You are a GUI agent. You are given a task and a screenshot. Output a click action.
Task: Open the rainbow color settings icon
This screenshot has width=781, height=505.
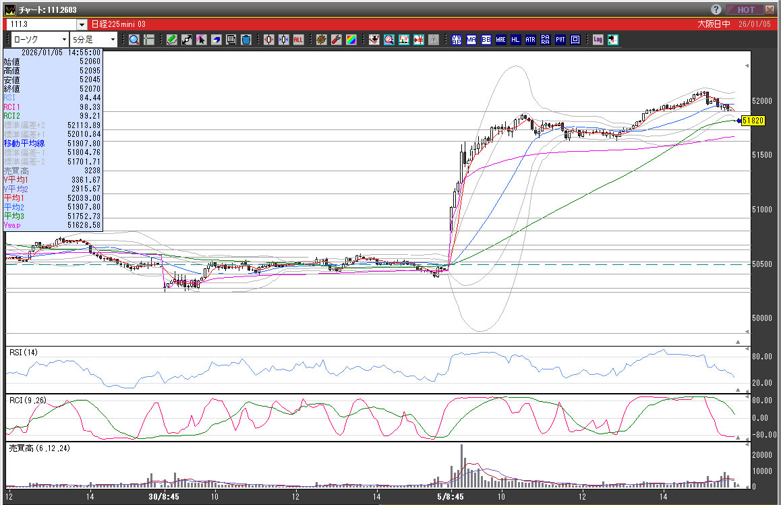pyautogui.click(x=351, y=40)
